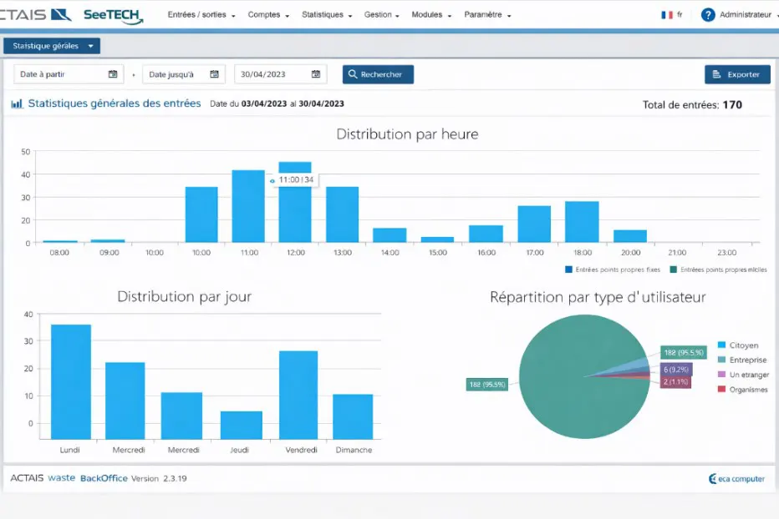This screenshot has height=519, width=779.
Task: Open calendar picker for 'Date jusqu'à'
Action: click(215, 74)
